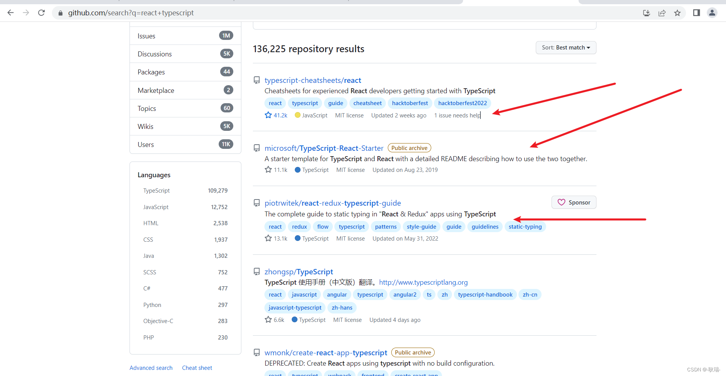Filter results by JavaScript language
The height and width of the screenshot is (376, 726).
pos(185,207)
